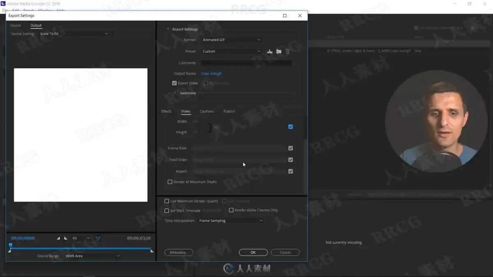Click the Field Order value dropdown
The image size is (493, 277).
[240, 160]
